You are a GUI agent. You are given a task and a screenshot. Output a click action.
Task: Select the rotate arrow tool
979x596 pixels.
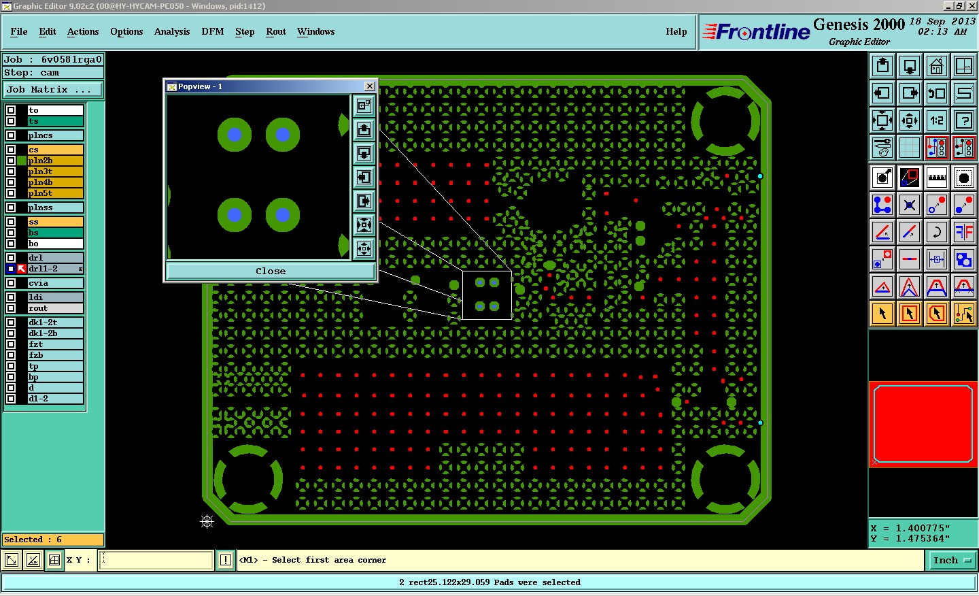(937, 232)
